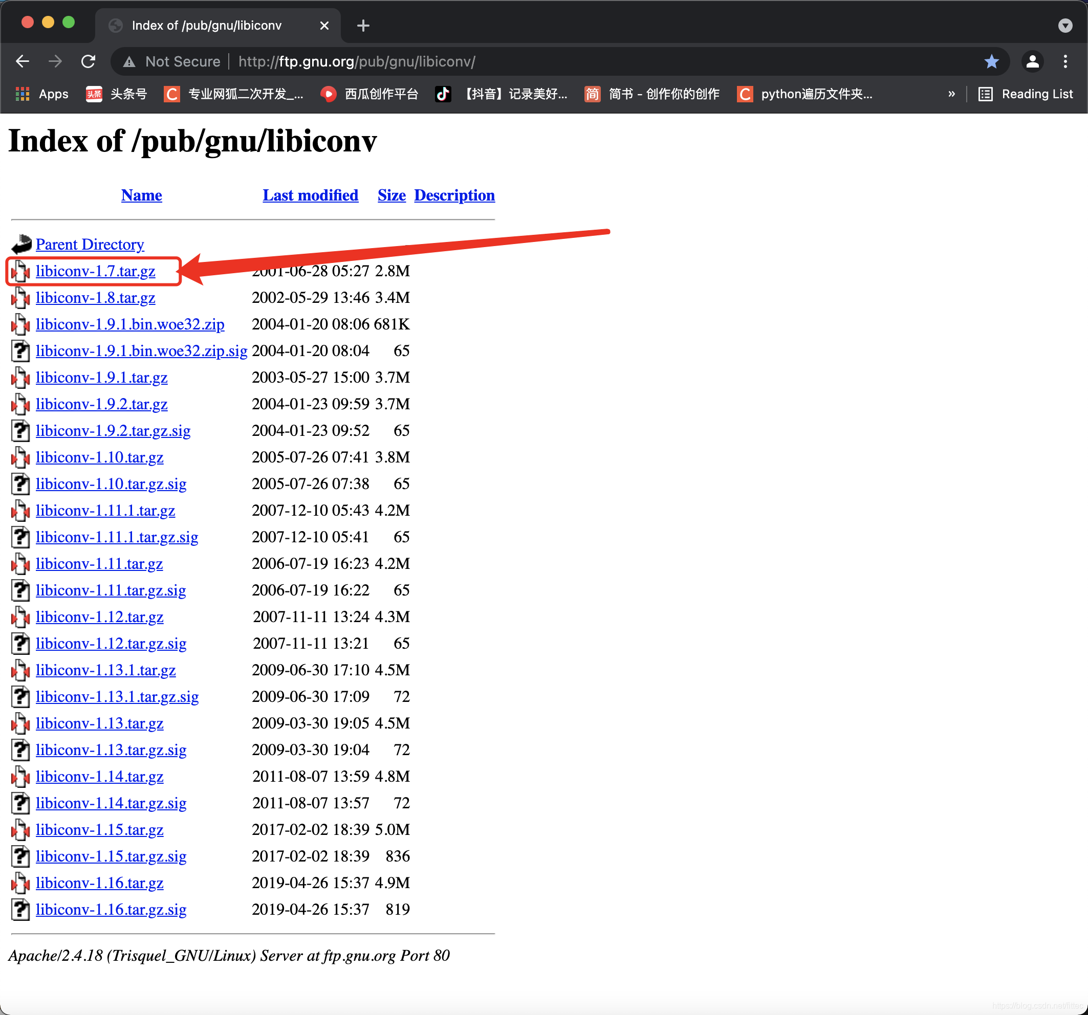Image resolution: width=1088 pixels, height=1015 pixels.
Task: Click the browser back arrow
Action: tap(23, 61)
